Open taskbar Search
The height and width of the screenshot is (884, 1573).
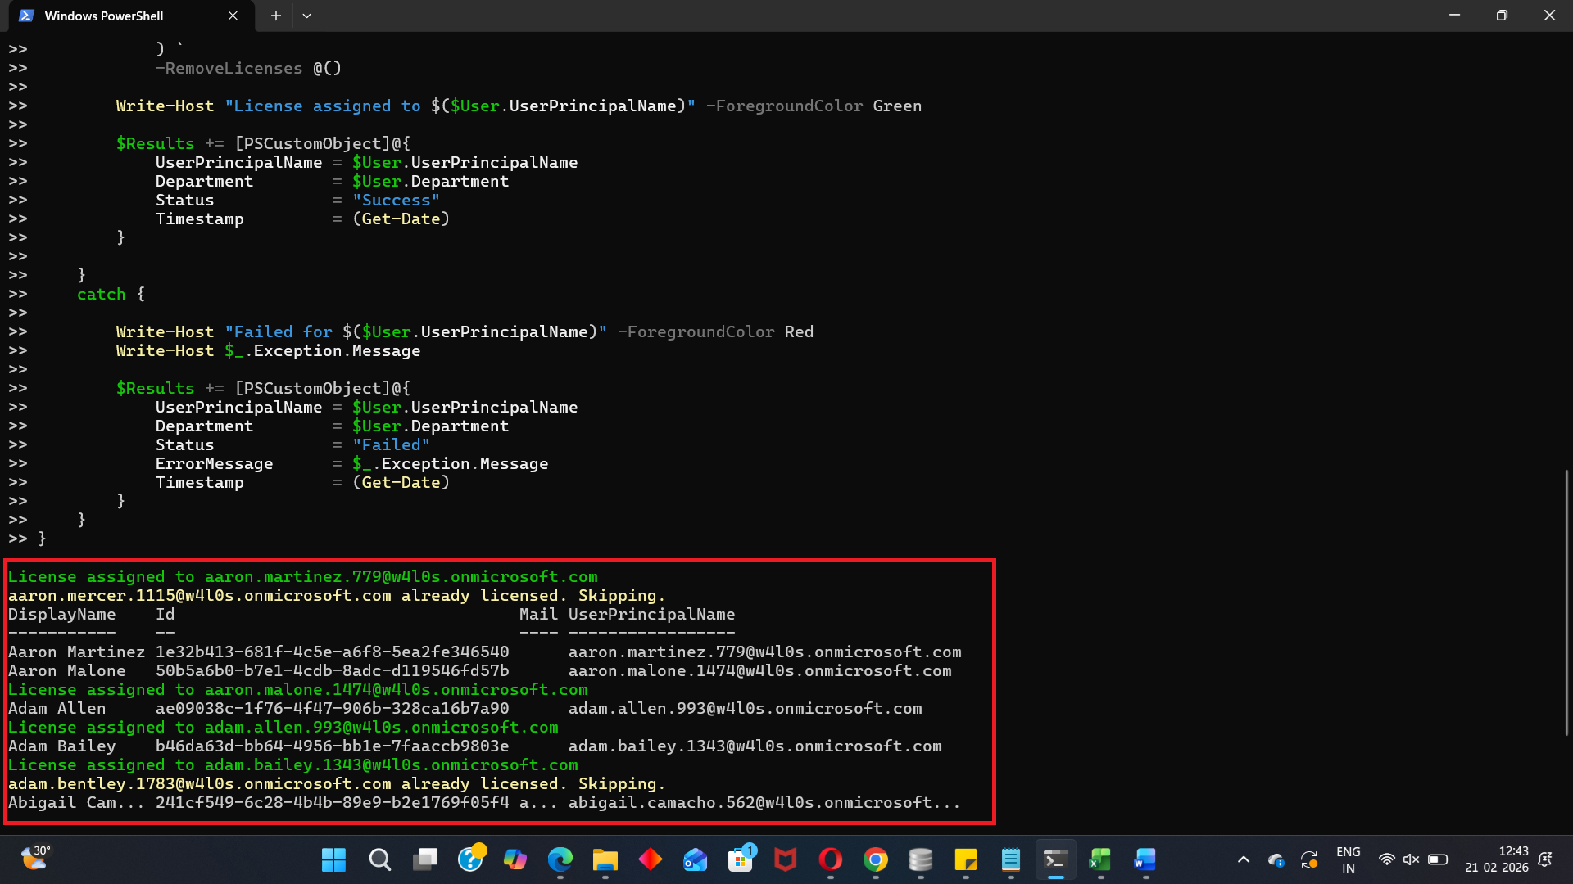379,859
